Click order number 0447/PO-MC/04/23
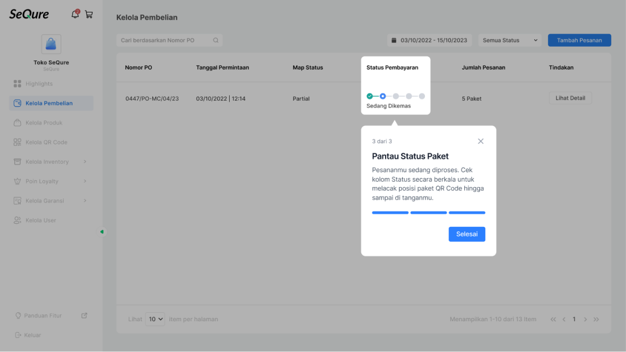This screenshot has width=626, height=352. pos(152,99)
